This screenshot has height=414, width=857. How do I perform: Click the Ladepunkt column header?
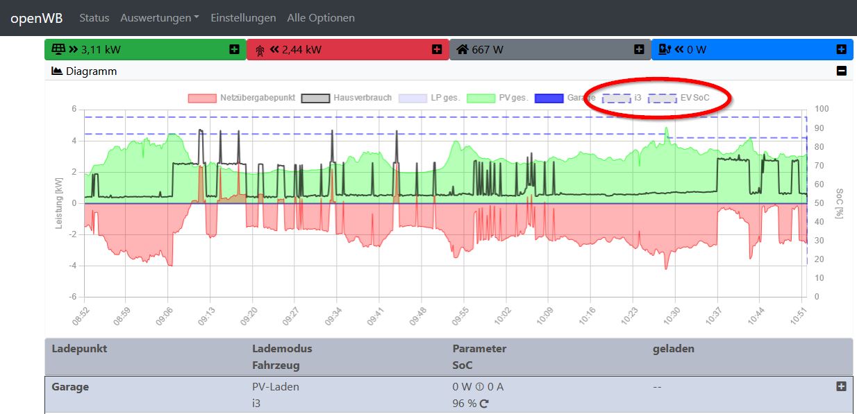79,348
